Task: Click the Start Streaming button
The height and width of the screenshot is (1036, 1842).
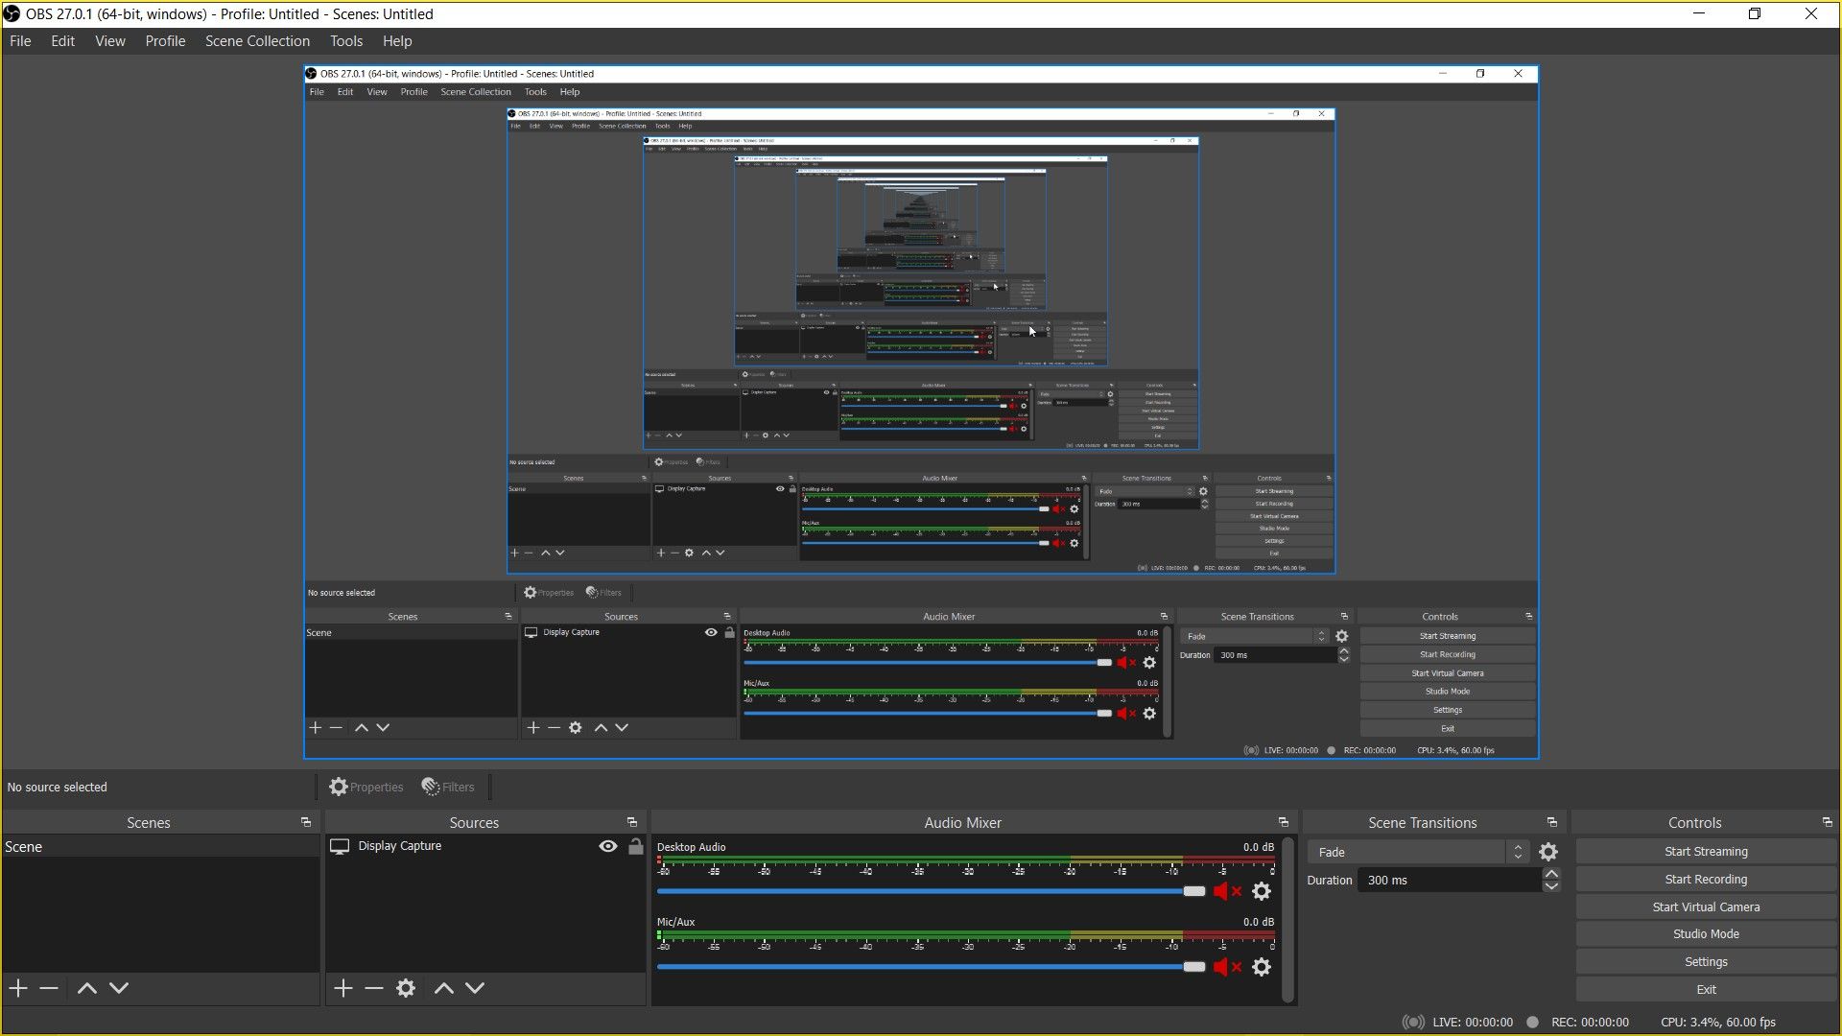Action: (1706, 851)
